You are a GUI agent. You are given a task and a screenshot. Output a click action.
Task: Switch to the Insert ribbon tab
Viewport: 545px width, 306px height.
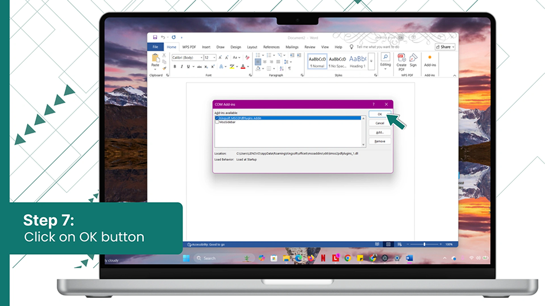click(206, 47)
